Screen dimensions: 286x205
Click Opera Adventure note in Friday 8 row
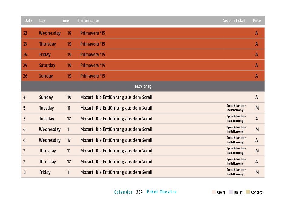(x=236, y=172)
